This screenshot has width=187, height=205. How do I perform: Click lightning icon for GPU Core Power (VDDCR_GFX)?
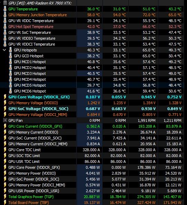[x=5, y=167]
